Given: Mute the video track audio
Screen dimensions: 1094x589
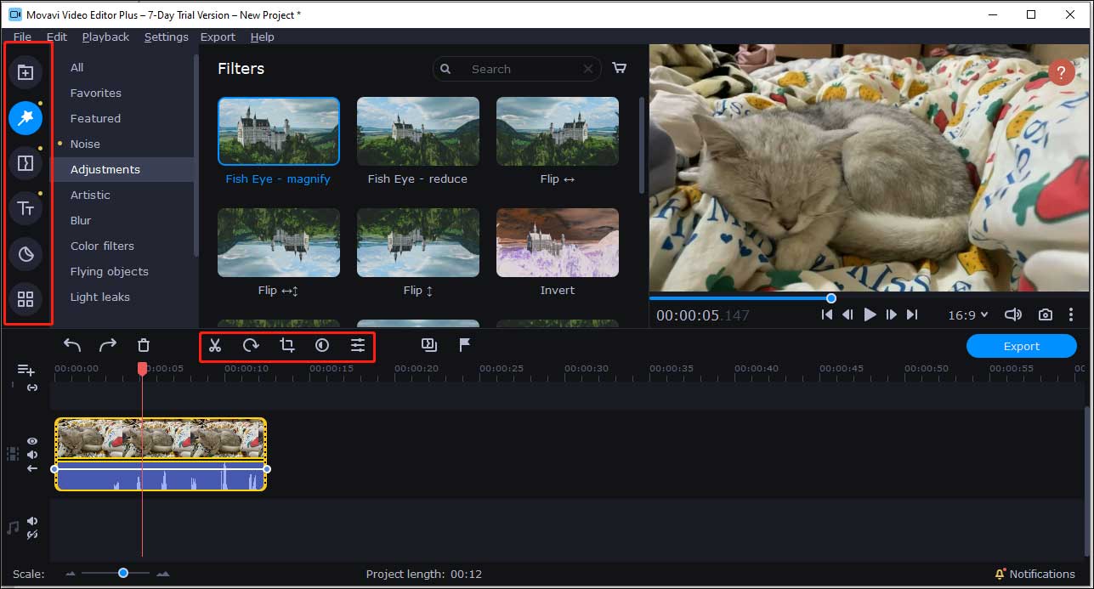Looking at the screenshot, I should click(x=32, y=455).
